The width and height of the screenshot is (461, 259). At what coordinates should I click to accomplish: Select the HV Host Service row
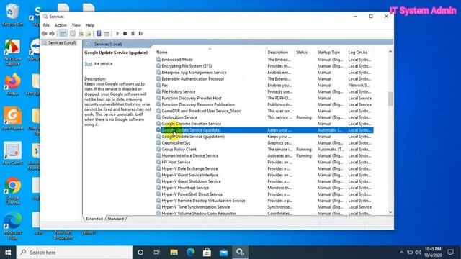point(264,162)
